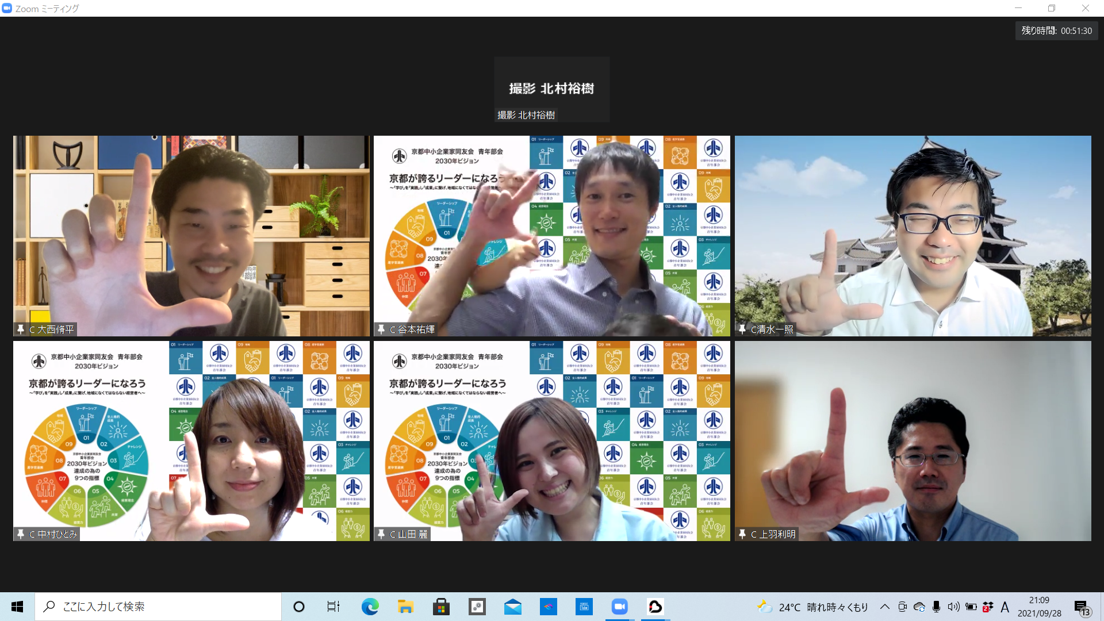
Task: Toggle the microphone icon in the system tray
Action: pyautogui.click(x=936, y=607)
